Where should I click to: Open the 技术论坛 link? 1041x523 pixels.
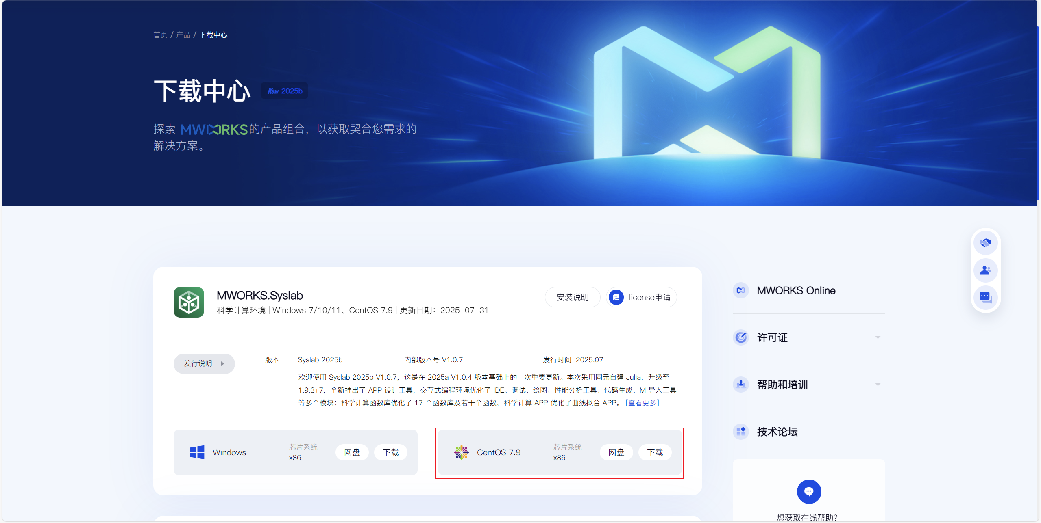(777, 432)
